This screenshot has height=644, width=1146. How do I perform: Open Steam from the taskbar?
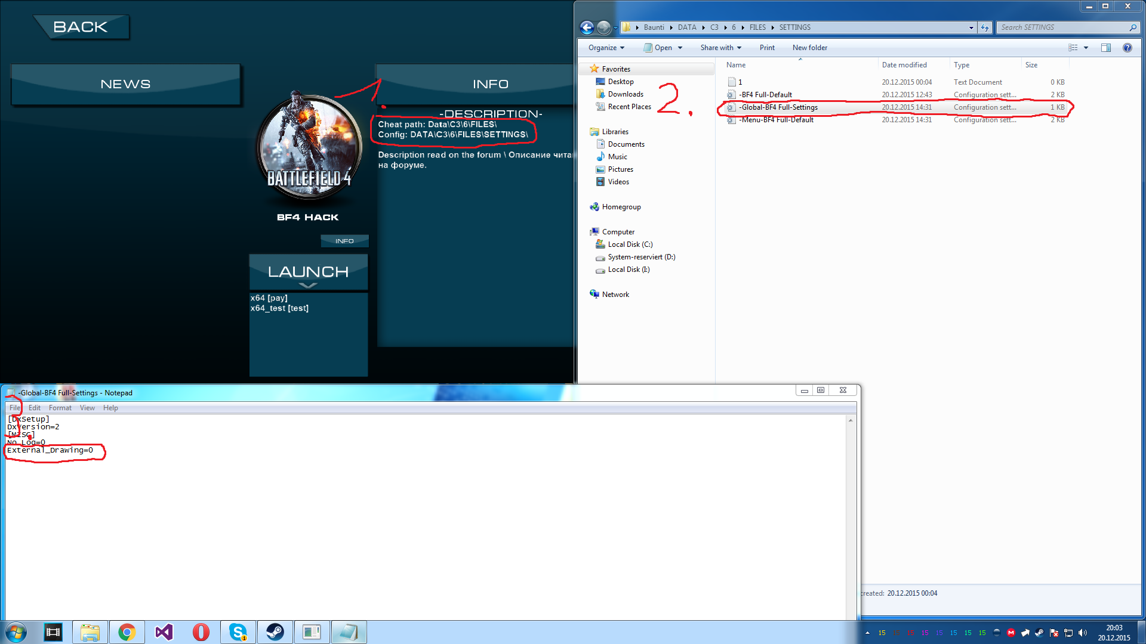(x=275, y=632)
